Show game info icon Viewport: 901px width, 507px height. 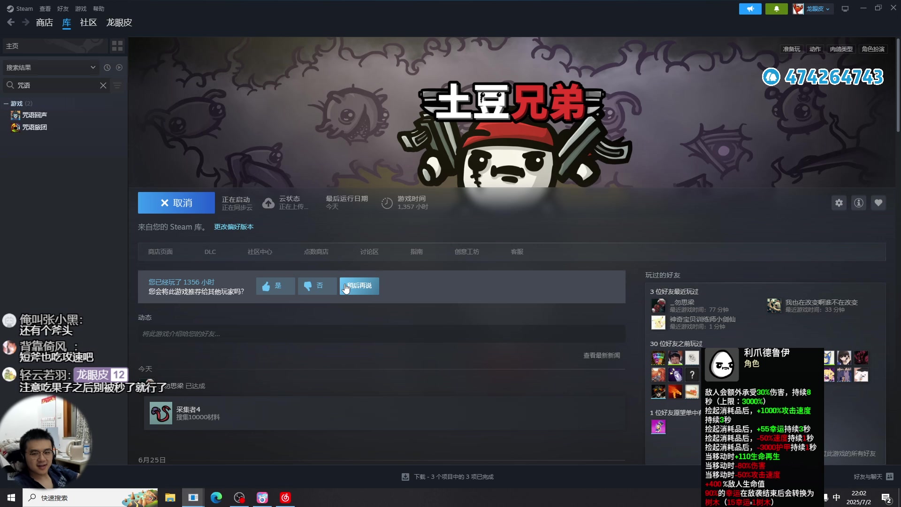click(x=859, y=203)
